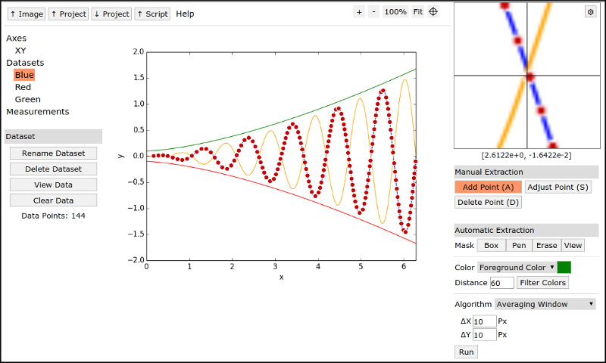Upload a project with ↑ Project
This screenshot has width=606, height=363.
68,14
